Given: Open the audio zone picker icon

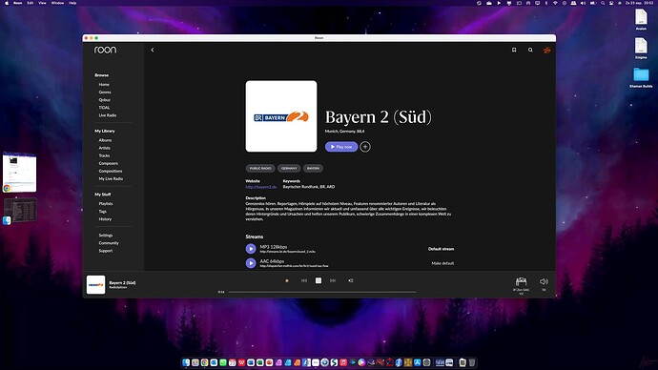Looking at the screenshot, I should tap(522, 281).
